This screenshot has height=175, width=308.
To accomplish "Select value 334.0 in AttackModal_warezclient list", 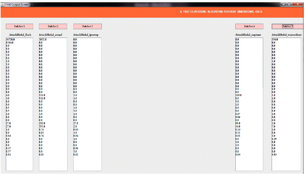I will click(275, 39).
